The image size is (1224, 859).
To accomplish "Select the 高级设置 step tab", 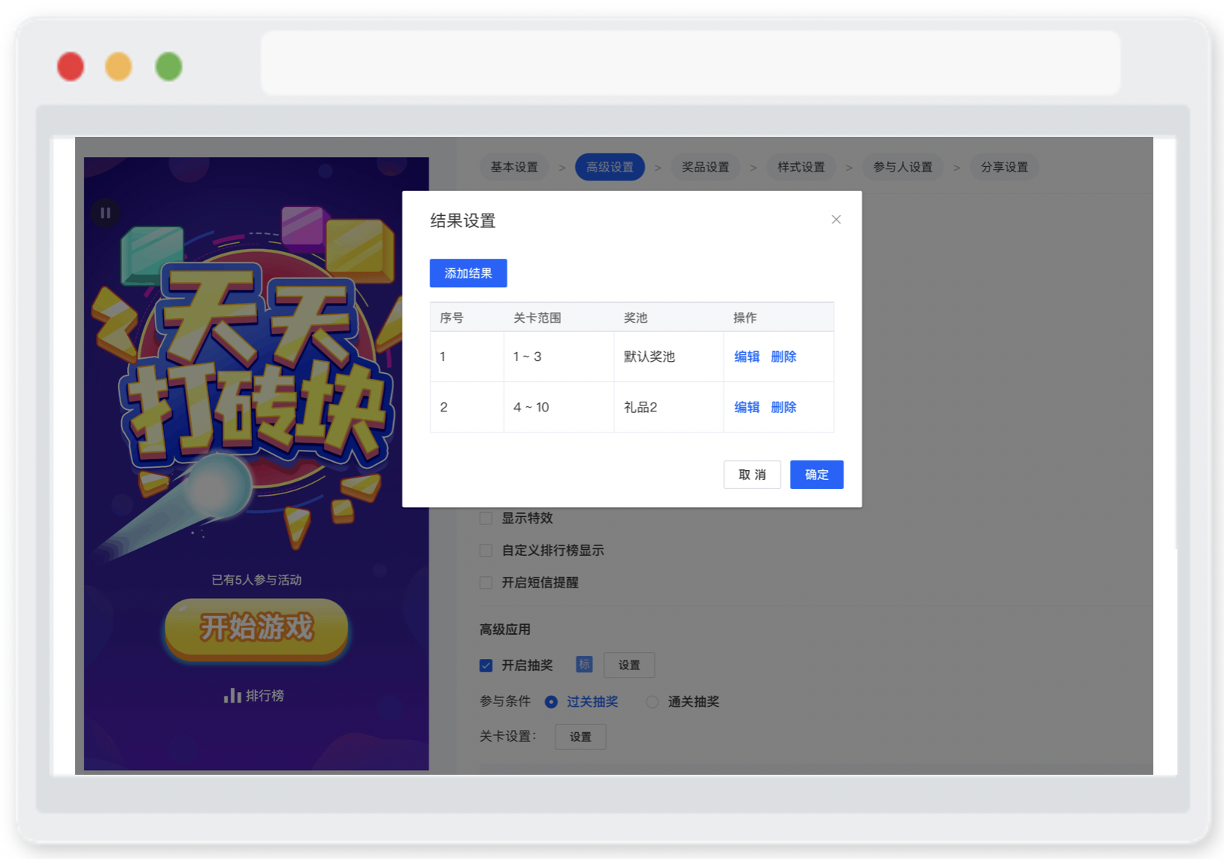I will coord(610,167).
